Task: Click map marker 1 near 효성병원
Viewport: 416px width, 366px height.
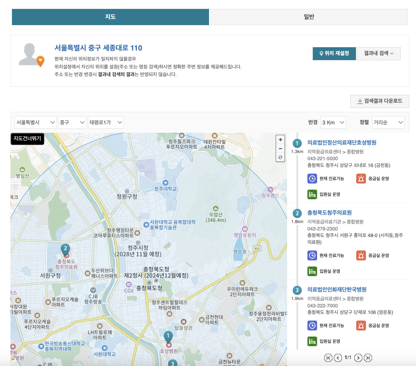Action: (x=168, y=337)
